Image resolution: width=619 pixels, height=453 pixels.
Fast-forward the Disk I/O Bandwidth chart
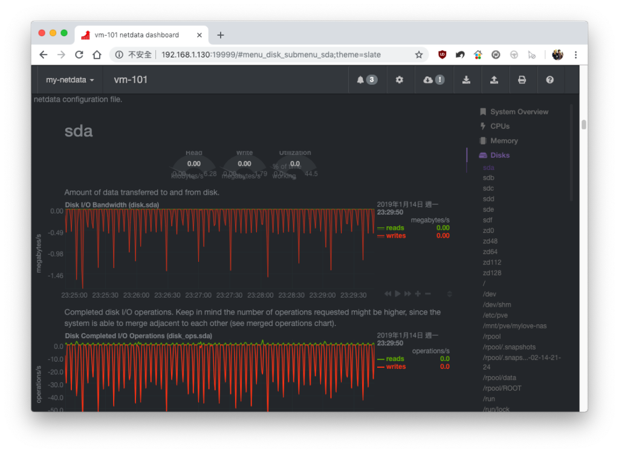[x=407, y=293]
